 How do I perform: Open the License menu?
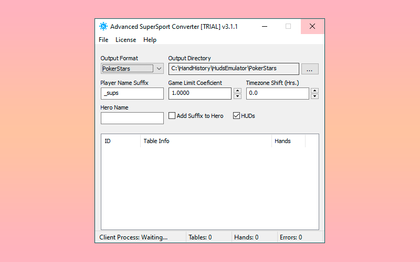(125, 40)
